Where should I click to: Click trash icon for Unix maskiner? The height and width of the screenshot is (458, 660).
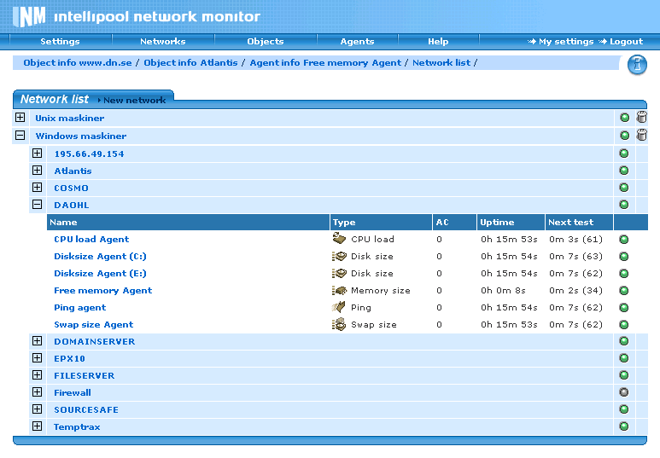pos(642,119)
